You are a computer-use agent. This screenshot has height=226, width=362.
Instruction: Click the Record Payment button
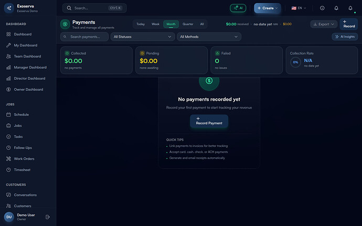[x=209, y=121]
